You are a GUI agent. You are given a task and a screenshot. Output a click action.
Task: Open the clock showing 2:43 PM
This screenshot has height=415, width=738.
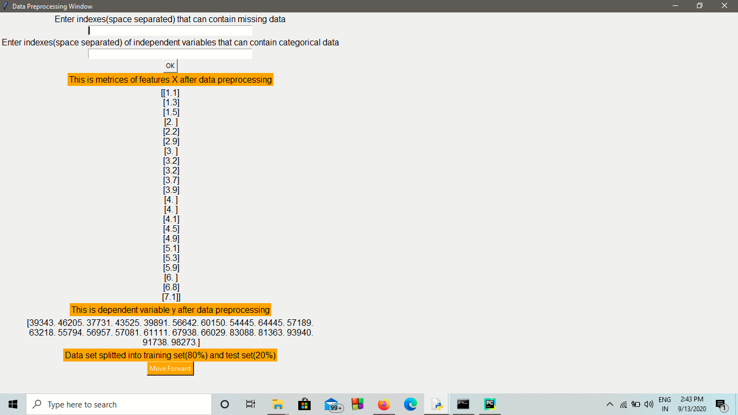point(692,404)
